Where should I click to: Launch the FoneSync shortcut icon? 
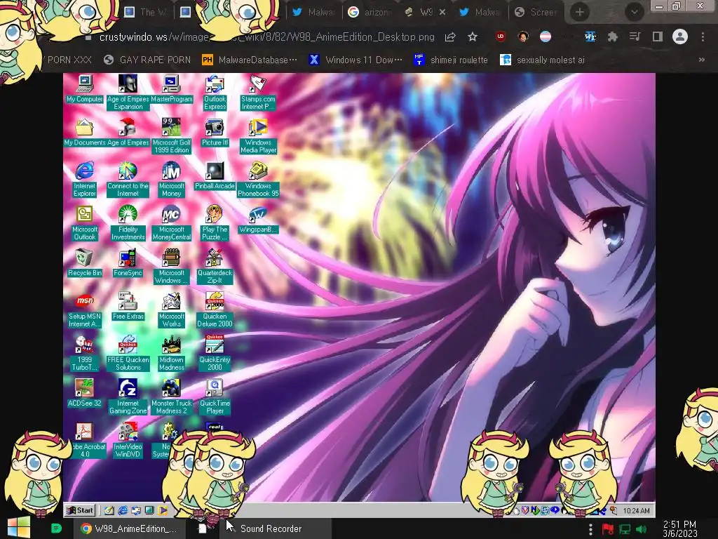click(x=128, y=262)
